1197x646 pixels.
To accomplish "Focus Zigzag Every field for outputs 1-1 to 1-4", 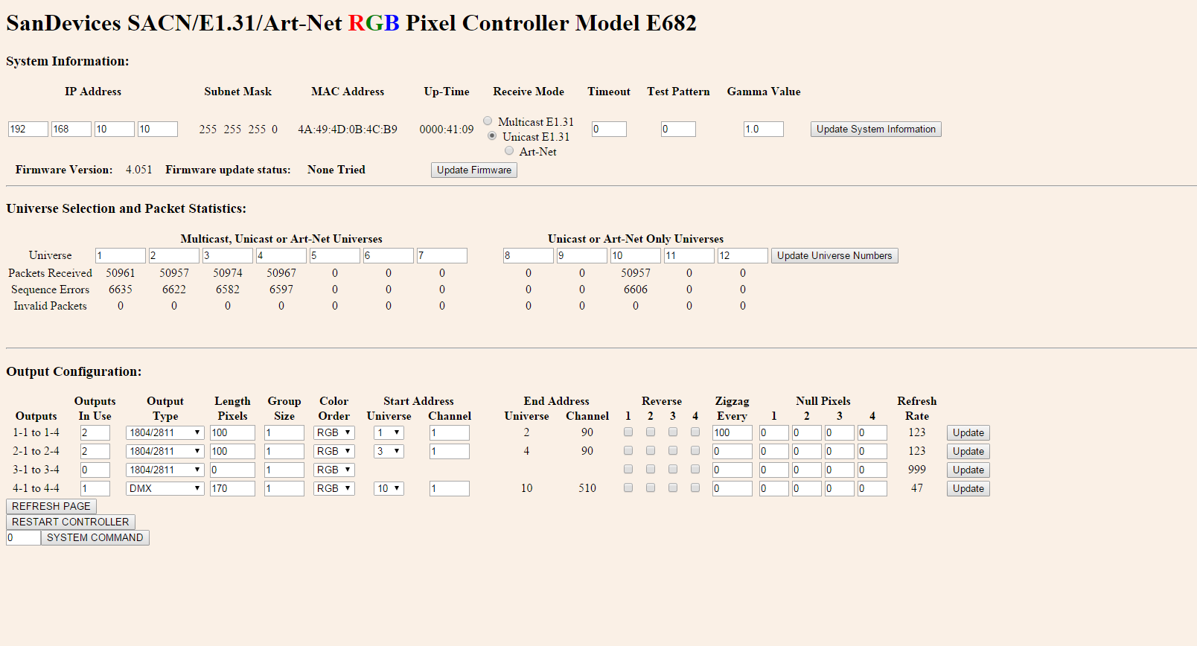I will (x=732, y=432).
